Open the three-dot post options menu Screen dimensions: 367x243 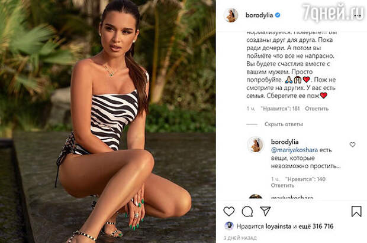click(x=358, y=15)
